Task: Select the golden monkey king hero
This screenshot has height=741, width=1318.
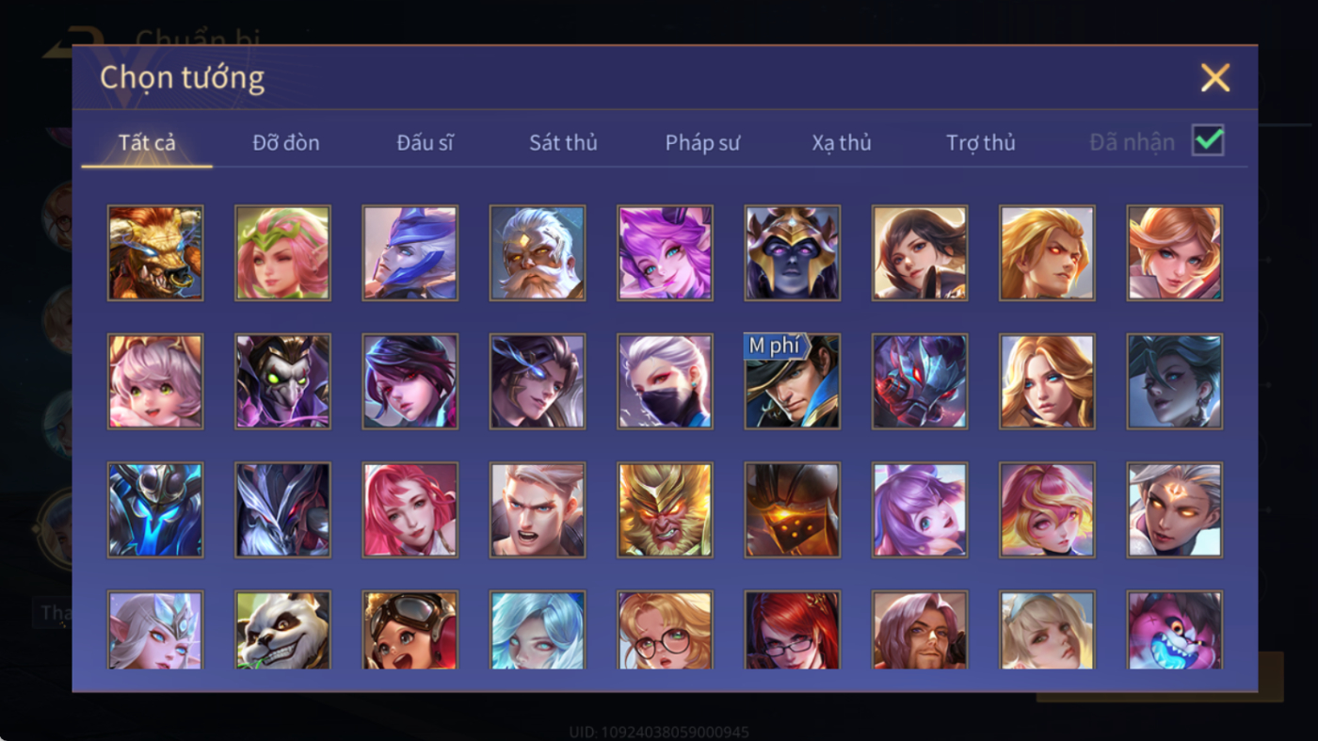Action: (665, 509)
